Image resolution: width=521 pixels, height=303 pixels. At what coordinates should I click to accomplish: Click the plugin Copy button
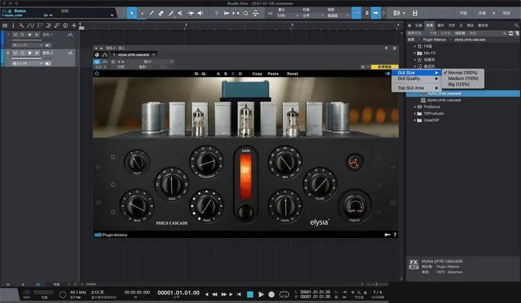pyautogui.click(x=257, y=74)
